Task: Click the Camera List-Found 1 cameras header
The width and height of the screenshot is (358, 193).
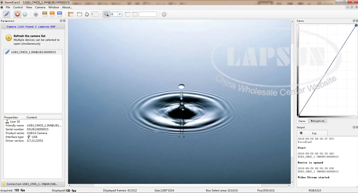Action: click(x=33, y=27)
